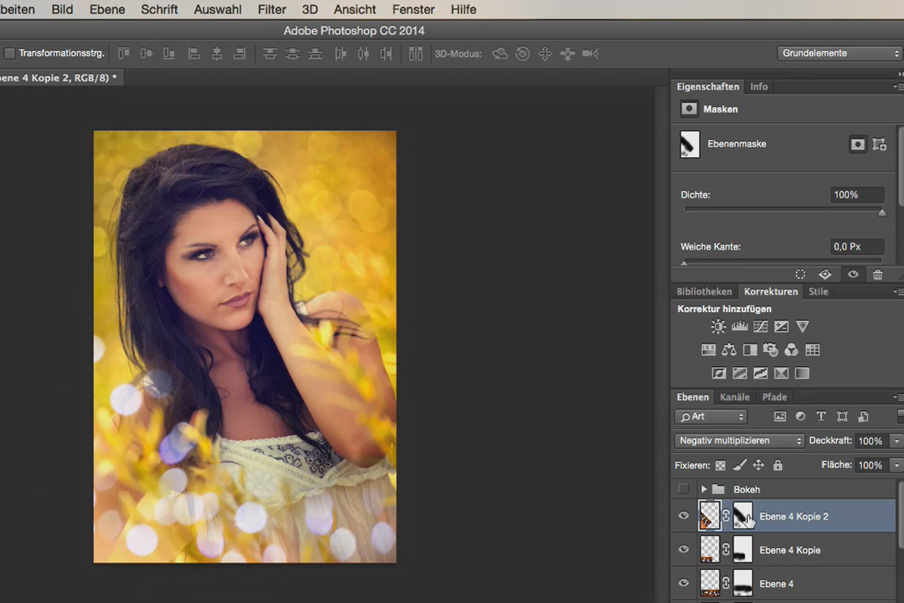
Task: Expand the Bokeh layer group
Action: pos(704,489)
